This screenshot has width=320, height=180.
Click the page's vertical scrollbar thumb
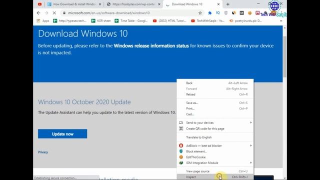284,56
